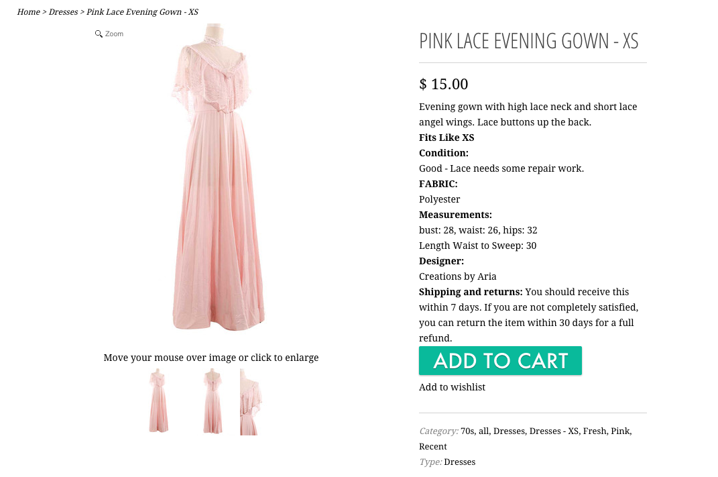The width and height of the screenshot is (718, 477).
Task: Browse the Dresses category link
Action: 509,431
